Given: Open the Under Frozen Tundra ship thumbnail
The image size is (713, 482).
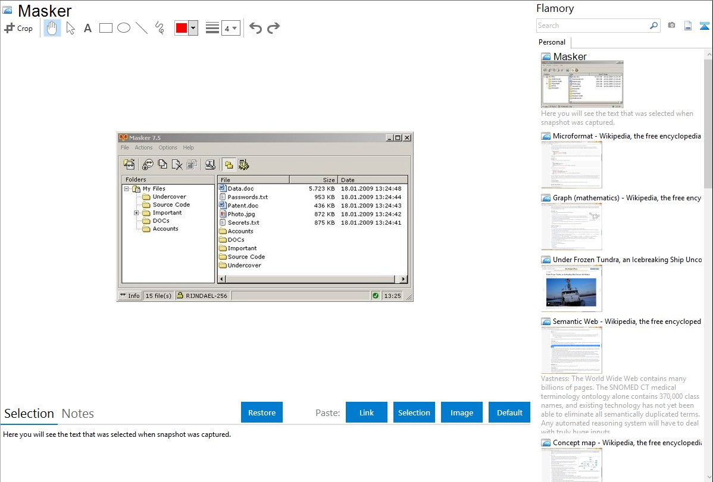Looking at the screenshot, I should 571,288.
